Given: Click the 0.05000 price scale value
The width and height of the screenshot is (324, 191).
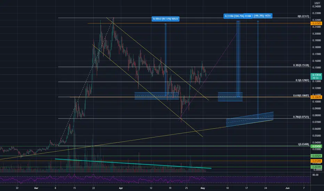Looking at the screenshot, I should coord(317,136).
